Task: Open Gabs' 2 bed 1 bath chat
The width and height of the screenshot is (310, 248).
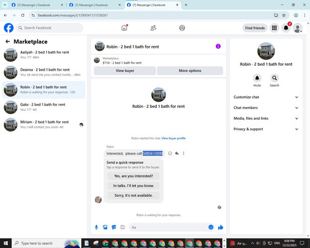Action: [x=43, y=107]
